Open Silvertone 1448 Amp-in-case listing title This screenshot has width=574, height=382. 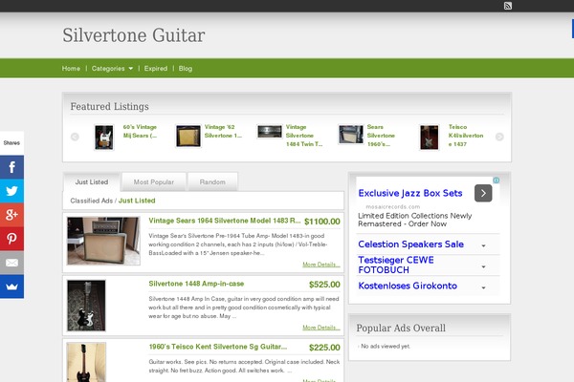coord(196,284)
